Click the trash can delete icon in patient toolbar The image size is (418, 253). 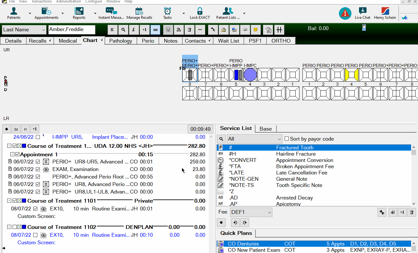(189, 30)
